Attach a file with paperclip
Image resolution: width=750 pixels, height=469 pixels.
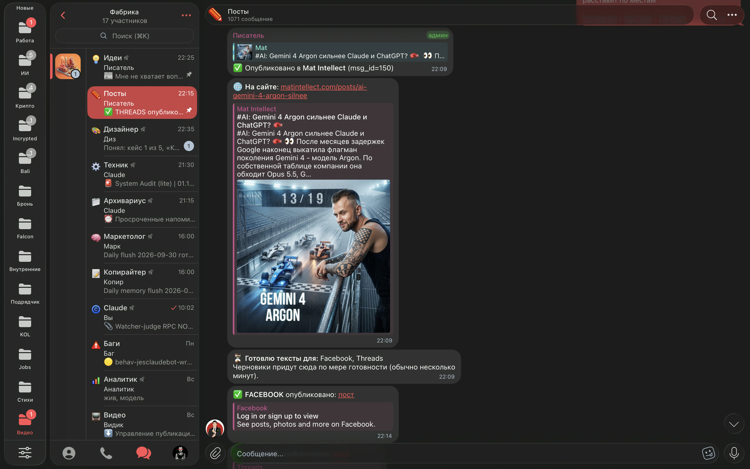point(216,453)
